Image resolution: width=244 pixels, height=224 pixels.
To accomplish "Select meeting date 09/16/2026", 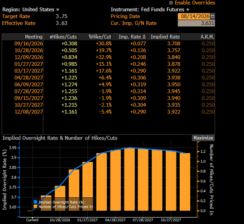I will tap(29, 44).
